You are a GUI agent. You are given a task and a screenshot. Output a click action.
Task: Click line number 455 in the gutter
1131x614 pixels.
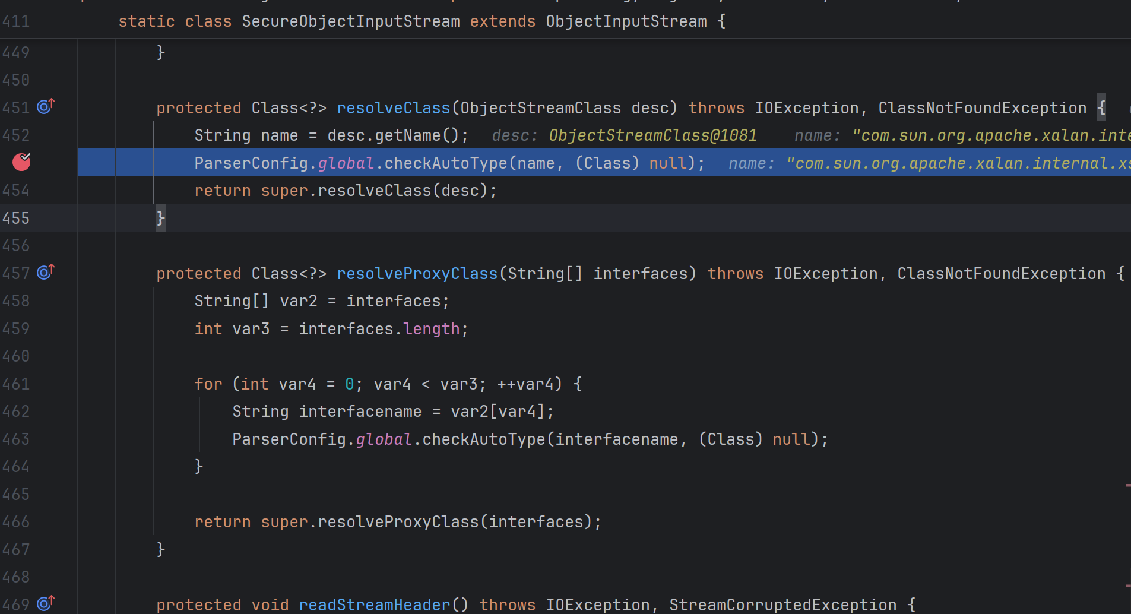pyautogui.click(x=16, y=219)
